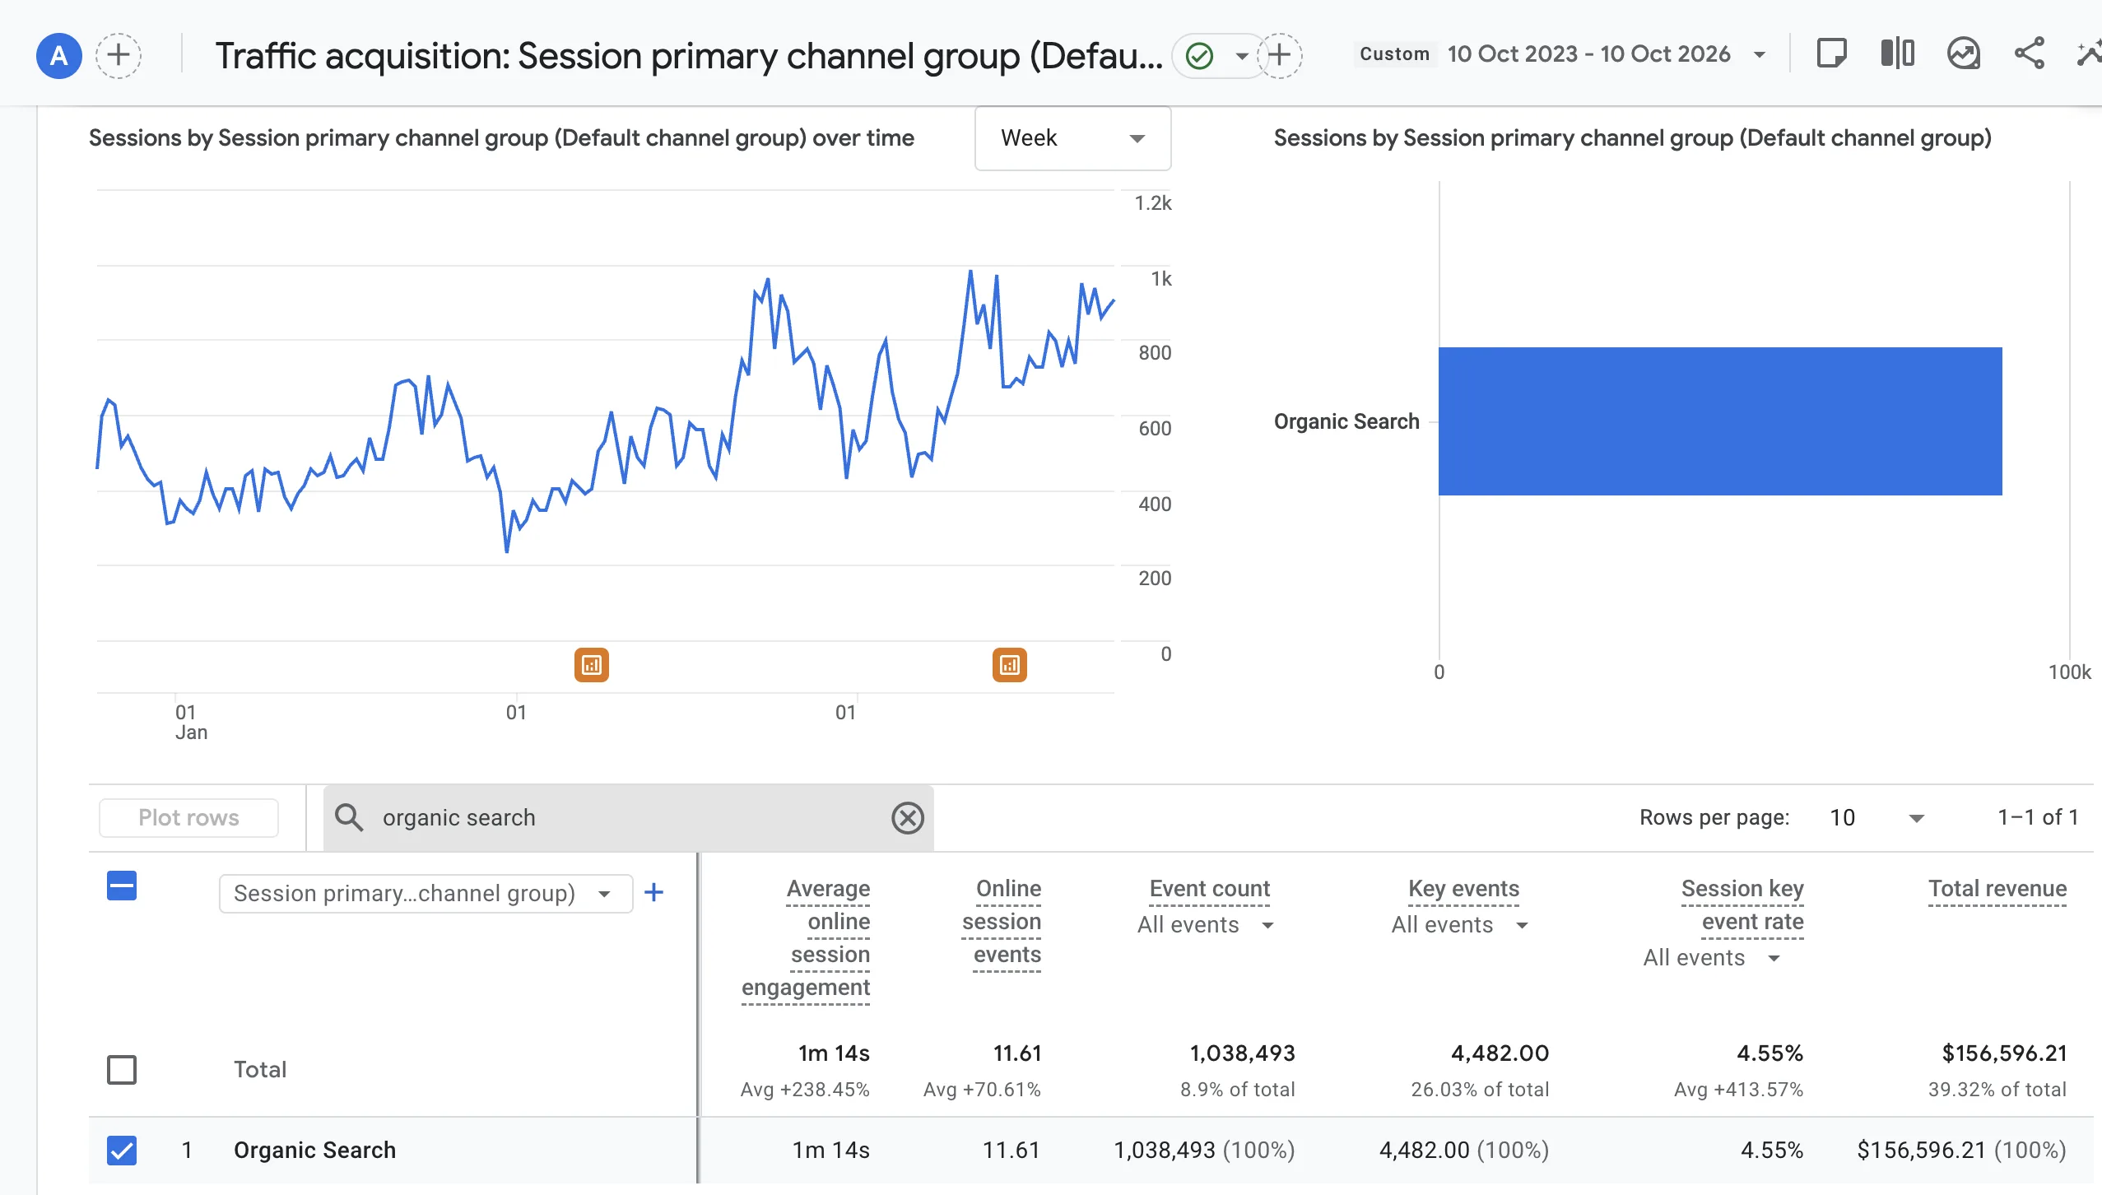Screen dimensions: 2102x1195
Task: Open the custom date range picker
Action: (1562, 54)
